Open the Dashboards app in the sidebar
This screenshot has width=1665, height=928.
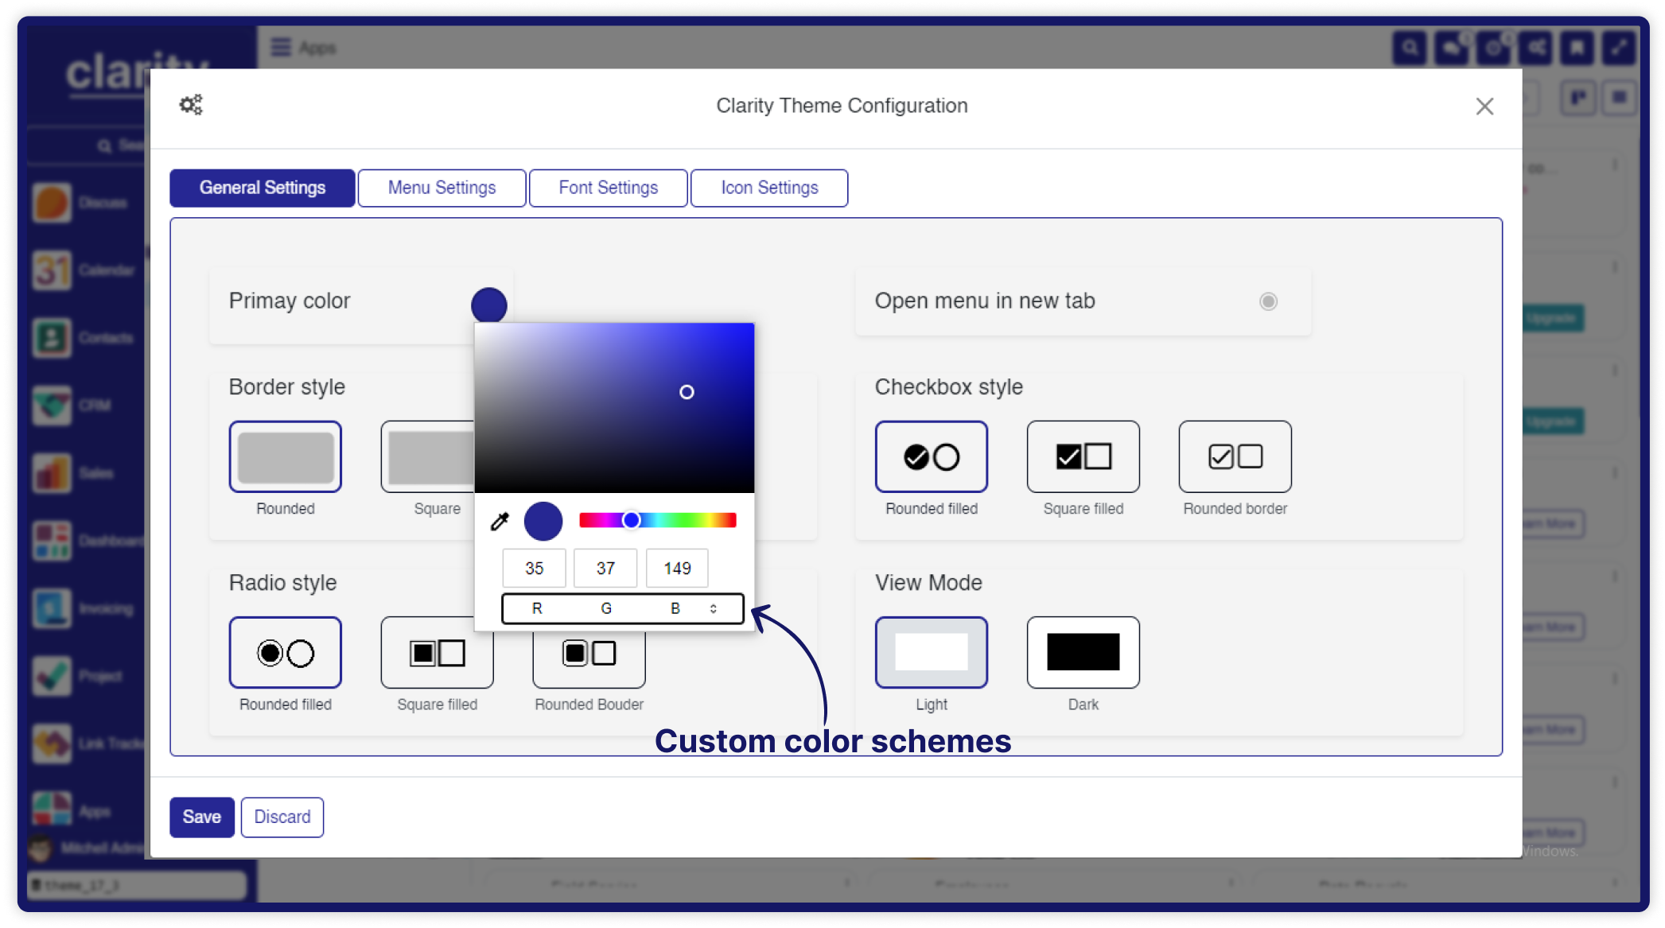pyautogui.click(x=53, y=541)
